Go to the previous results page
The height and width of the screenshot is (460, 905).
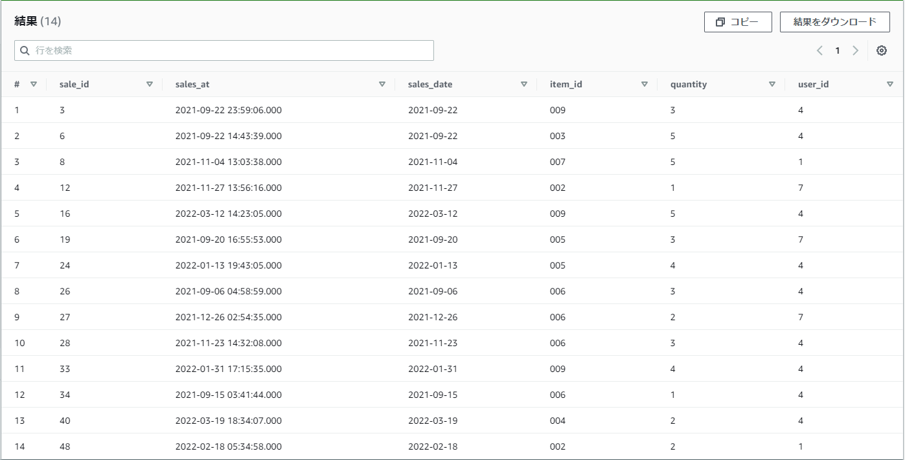coord(819,50)
